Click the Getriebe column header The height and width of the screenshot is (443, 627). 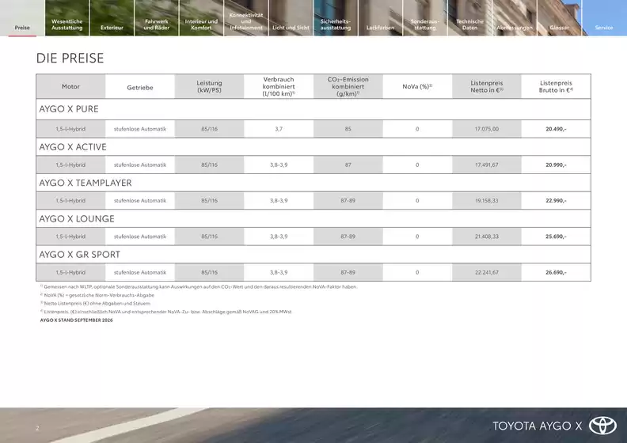140,88
